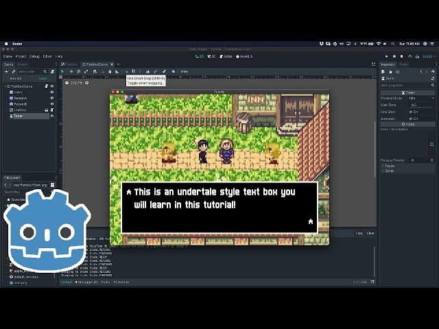Toggle visibility of PersonB node

coord(52,104)
